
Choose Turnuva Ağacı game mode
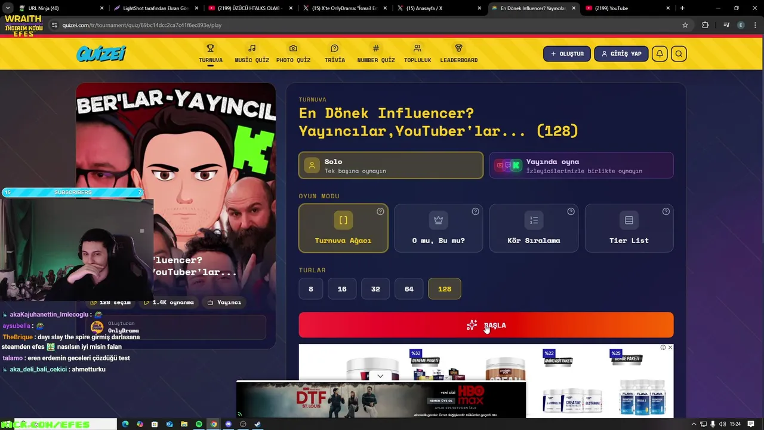pyautogui.click(x=343, y=228)
